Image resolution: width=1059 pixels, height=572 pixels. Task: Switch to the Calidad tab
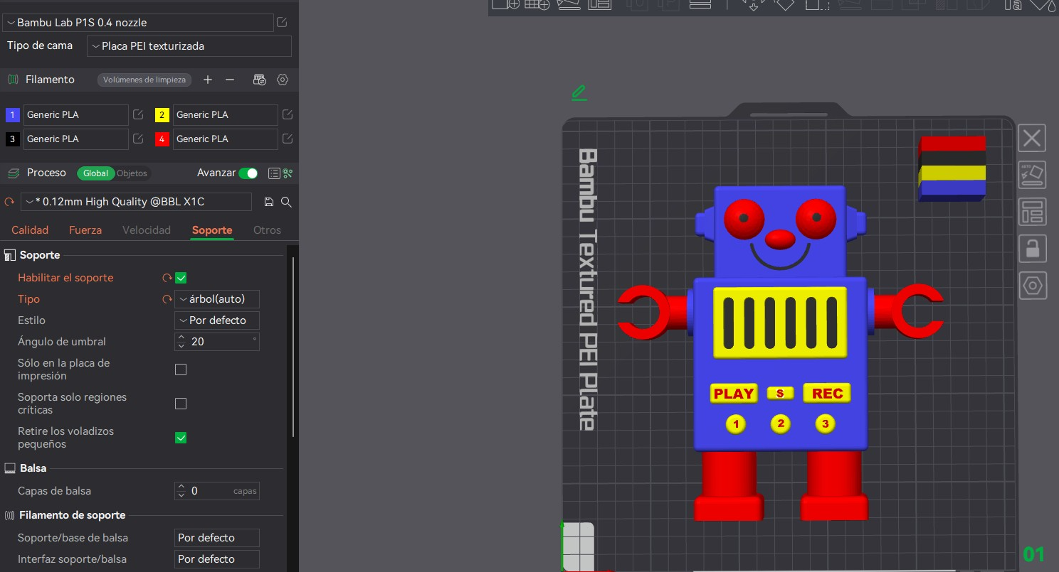[x=30, y=230]
